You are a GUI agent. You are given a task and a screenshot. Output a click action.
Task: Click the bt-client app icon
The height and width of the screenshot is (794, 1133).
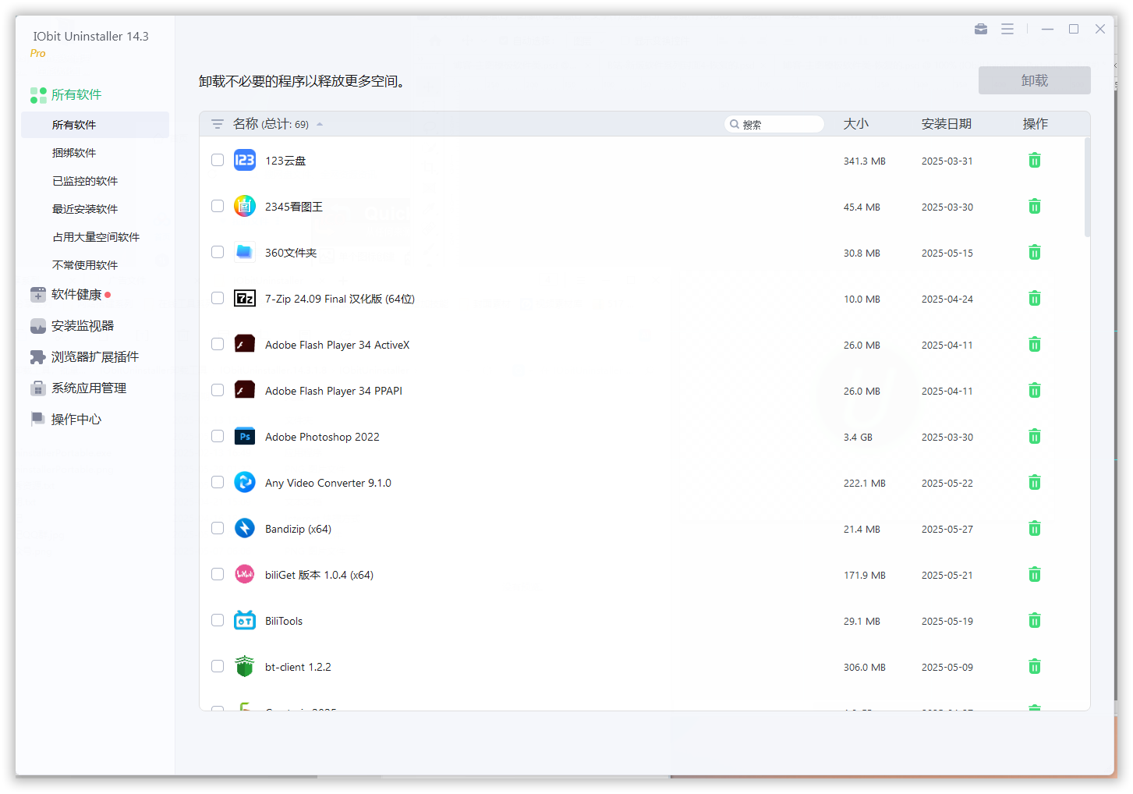tap(245, 666)
